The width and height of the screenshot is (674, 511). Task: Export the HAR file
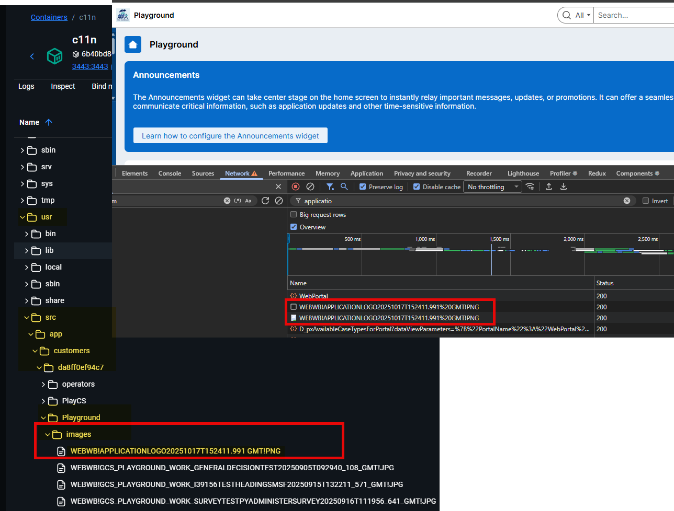[x=564, y=187]
